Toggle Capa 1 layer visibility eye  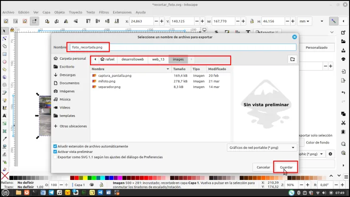tap(92, 185)
